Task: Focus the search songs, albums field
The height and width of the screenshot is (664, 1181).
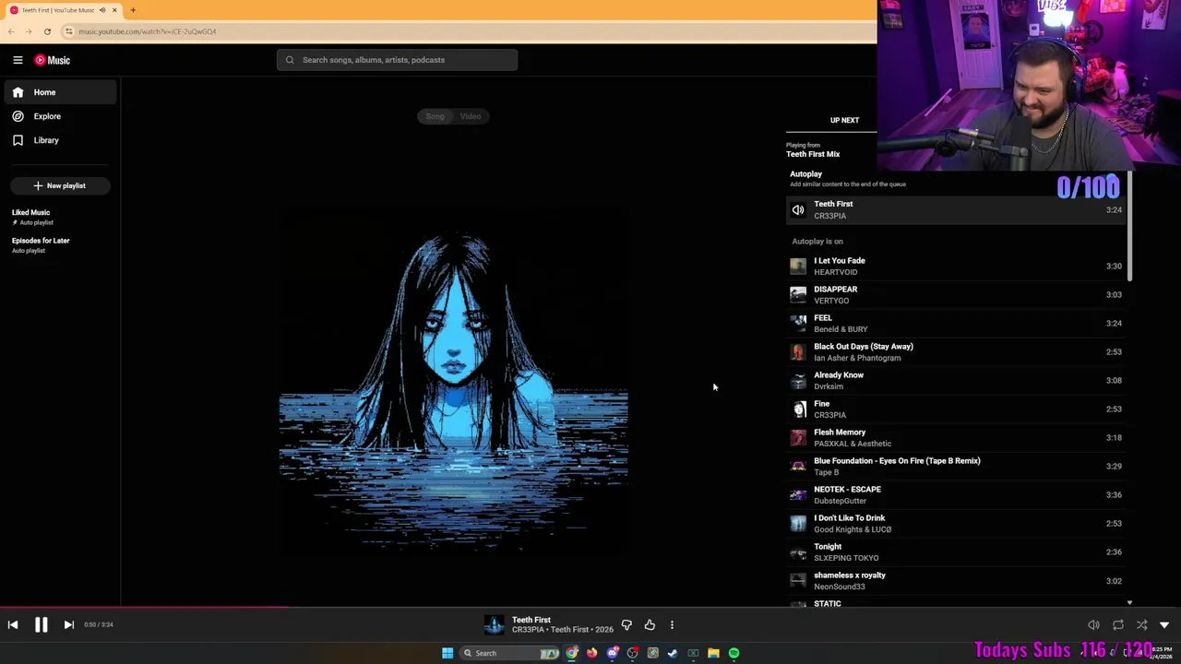Action: [397, 60]
